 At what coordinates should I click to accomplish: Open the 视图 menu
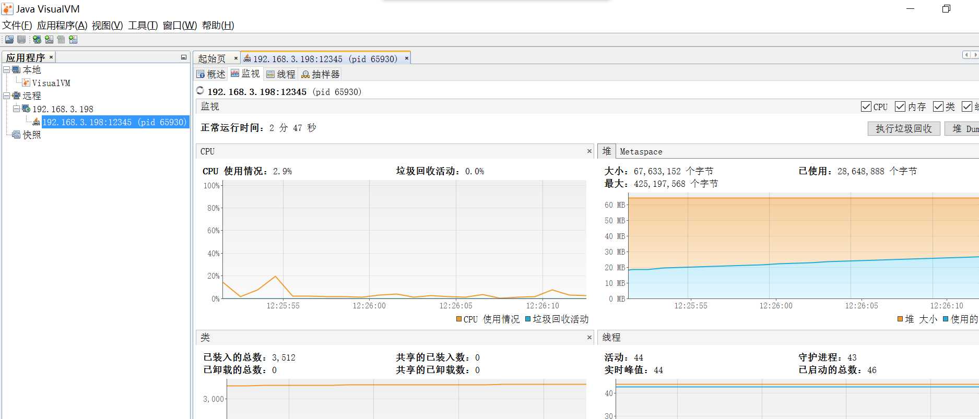pos(107,26)
